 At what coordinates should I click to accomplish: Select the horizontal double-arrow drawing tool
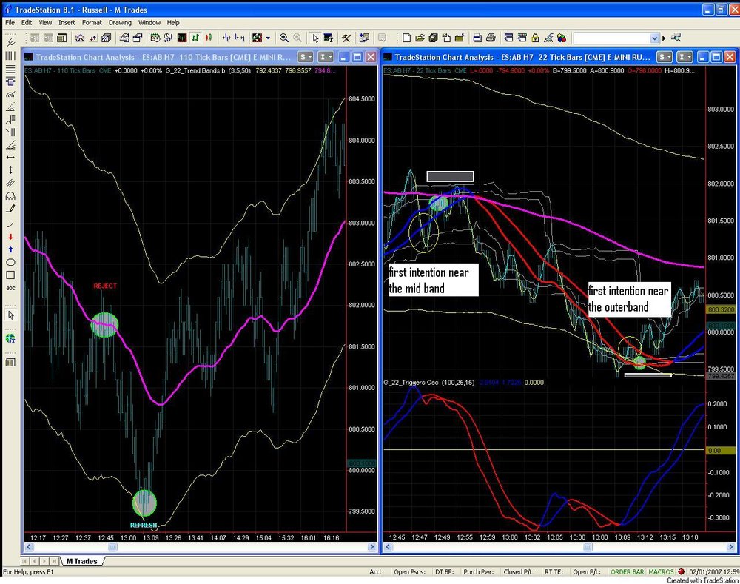(10, 157)
